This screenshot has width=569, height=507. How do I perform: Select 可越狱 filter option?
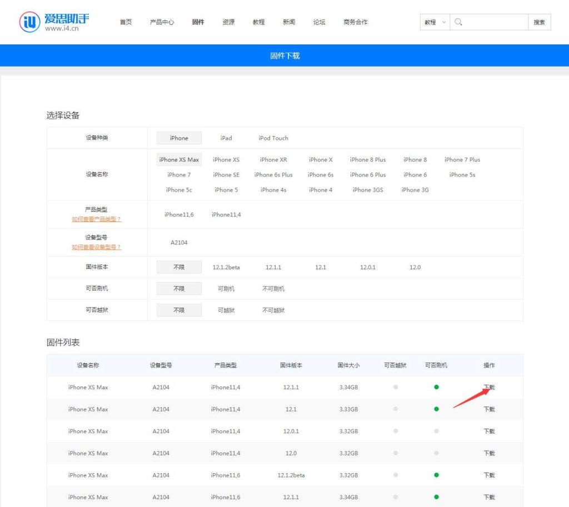226,310
